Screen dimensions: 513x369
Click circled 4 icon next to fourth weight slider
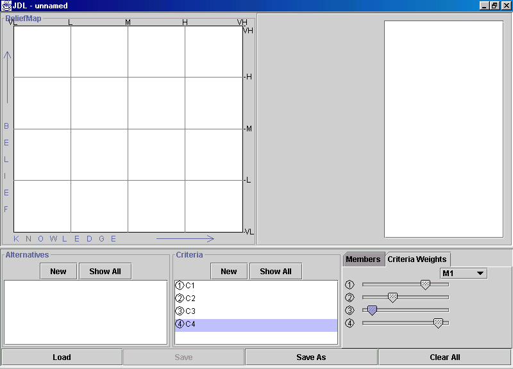349,324
